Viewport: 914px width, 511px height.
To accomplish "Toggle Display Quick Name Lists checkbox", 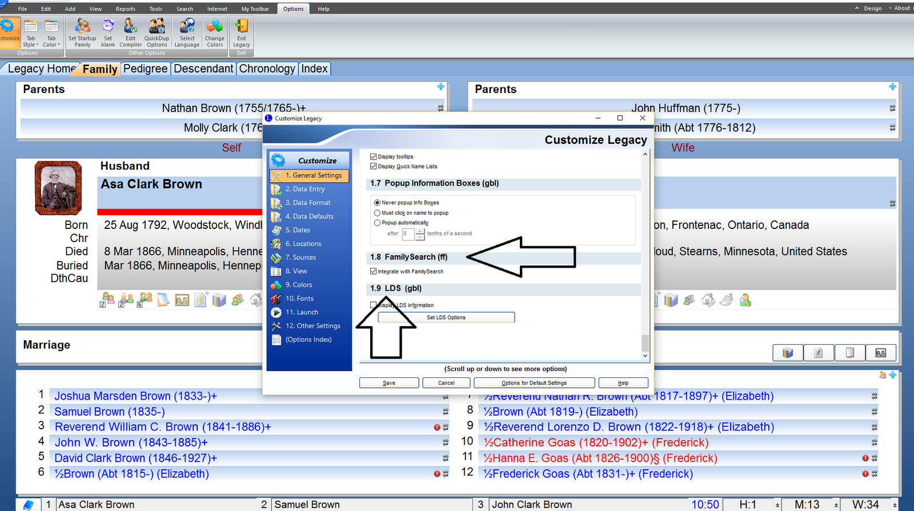I will (x=373, y=166).
